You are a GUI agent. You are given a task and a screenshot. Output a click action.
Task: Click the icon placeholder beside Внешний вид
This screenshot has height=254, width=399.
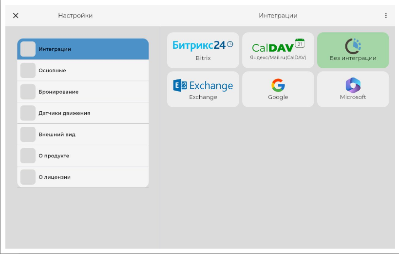pyautogui.click(x=28, y=134)
